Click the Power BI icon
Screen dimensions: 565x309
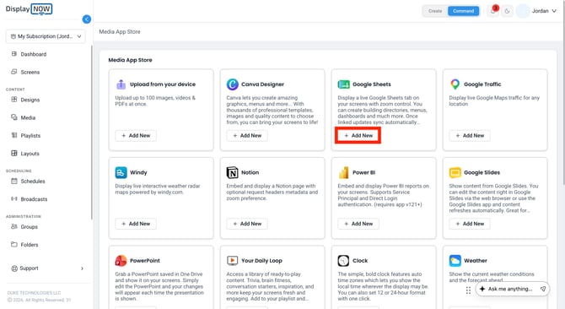(344, 173)
